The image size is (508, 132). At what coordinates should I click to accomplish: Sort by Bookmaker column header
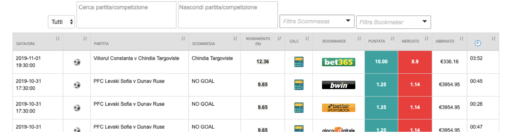(339, 41)
